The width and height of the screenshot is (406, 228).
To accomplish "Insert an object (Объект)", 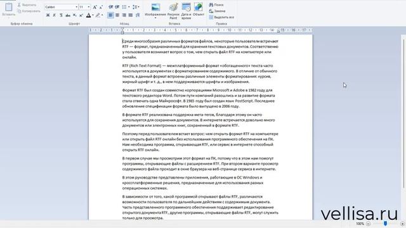I will pyautogui.click(x=199, y=10).
